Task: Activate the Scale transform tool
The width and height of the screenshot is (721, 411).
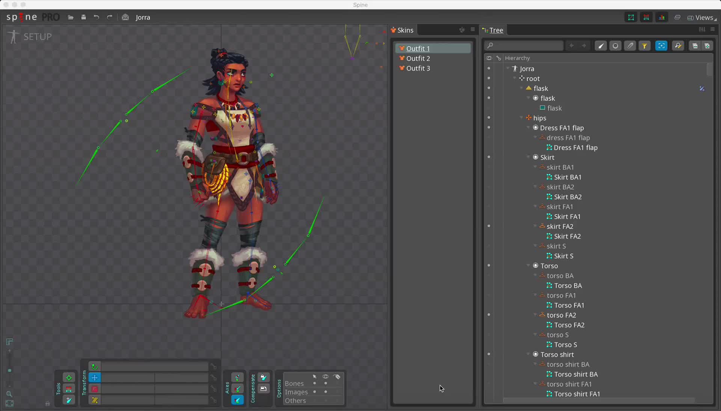Action: pos(95,389)
